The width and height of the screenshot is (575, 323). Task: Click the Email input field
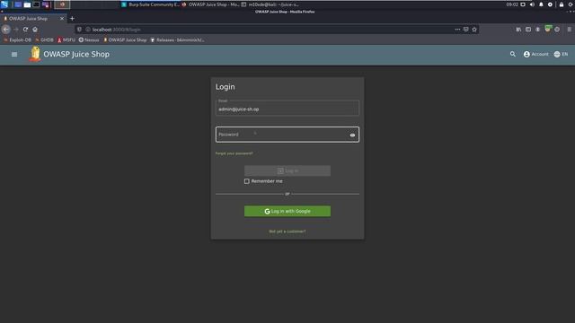click(287, 109)
